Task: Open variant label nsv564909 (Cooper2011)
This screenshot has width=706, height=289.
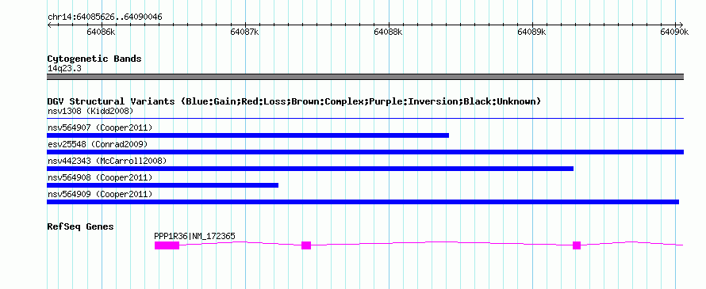Action: pos(100,194)
